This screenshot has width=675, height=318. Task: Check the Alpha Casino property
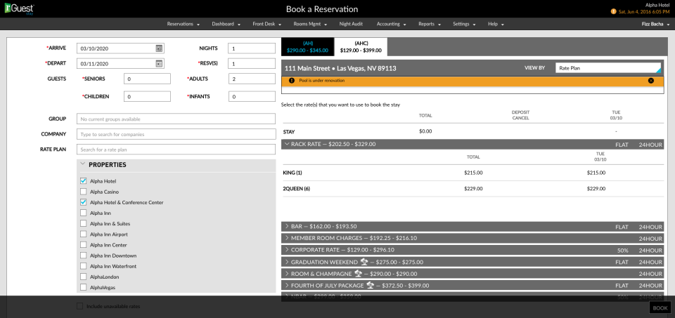pyautogui.click(x=84, y=192)
